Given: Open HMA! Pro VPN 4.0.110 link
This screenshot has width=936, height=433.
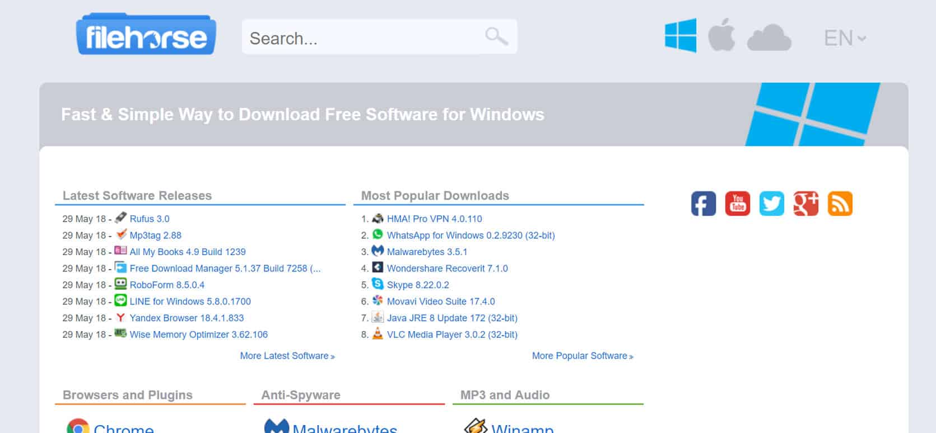Looking at the screenshot, I should click(x=435, y=219).
